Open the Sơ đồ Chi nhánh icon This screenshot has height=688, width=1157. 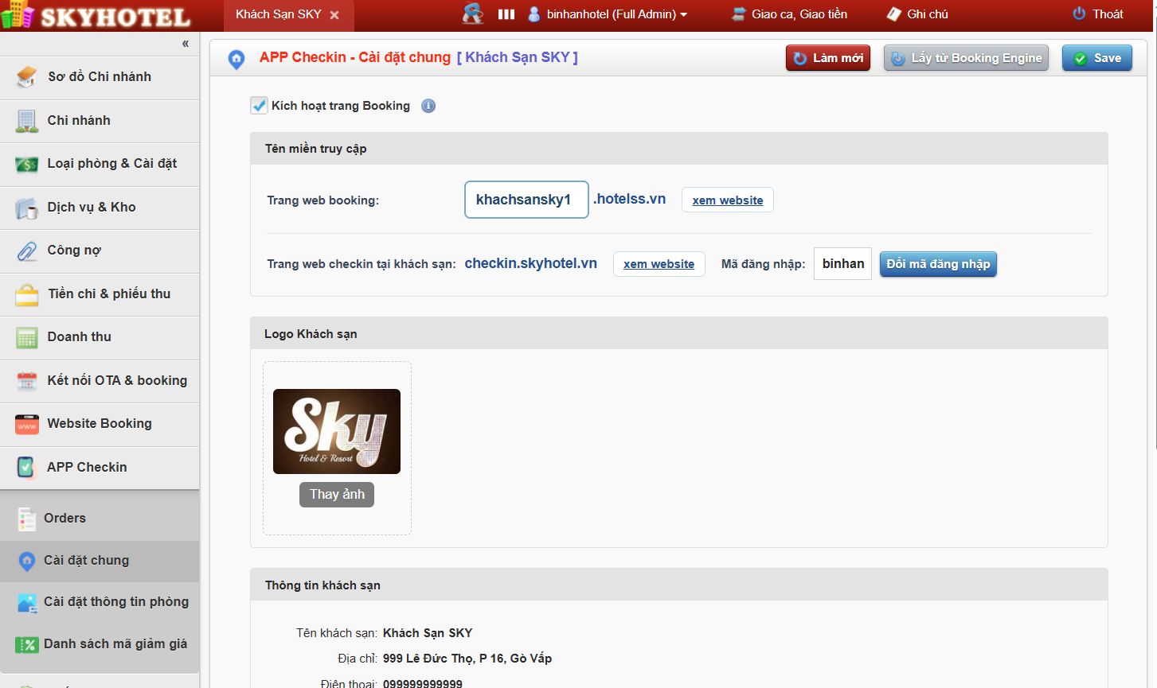[26, 77]
